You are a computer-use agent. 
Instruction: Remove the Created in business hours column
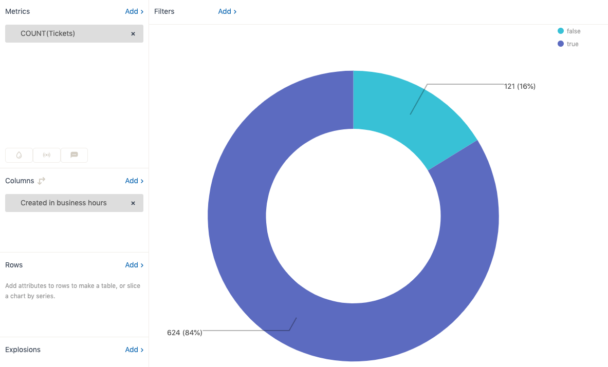coord(133,203)
